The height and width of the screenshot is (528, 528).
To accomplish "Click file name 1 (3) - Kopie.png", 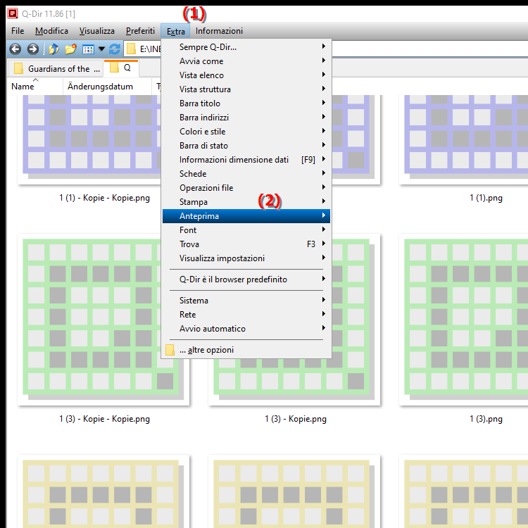I will pos(295,419).
